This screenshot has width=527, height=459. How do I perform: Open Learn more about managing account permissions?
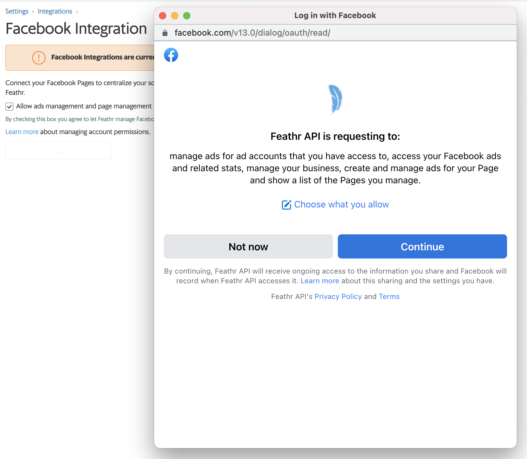(x=22, y=132)
